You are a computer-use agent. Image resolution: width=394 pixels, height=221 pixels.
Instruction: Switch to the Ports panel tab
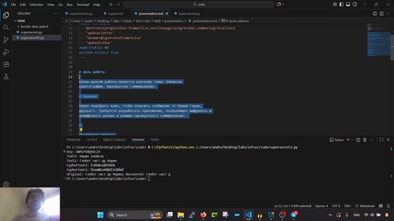point(155,140)
